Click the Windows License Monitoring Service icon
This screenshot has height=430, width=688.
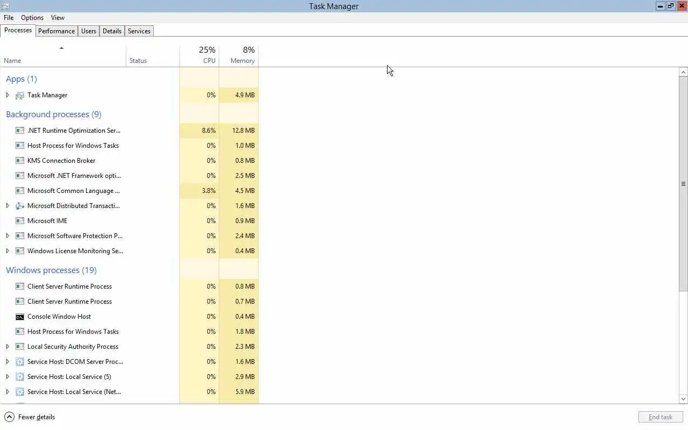coord(20,251)
